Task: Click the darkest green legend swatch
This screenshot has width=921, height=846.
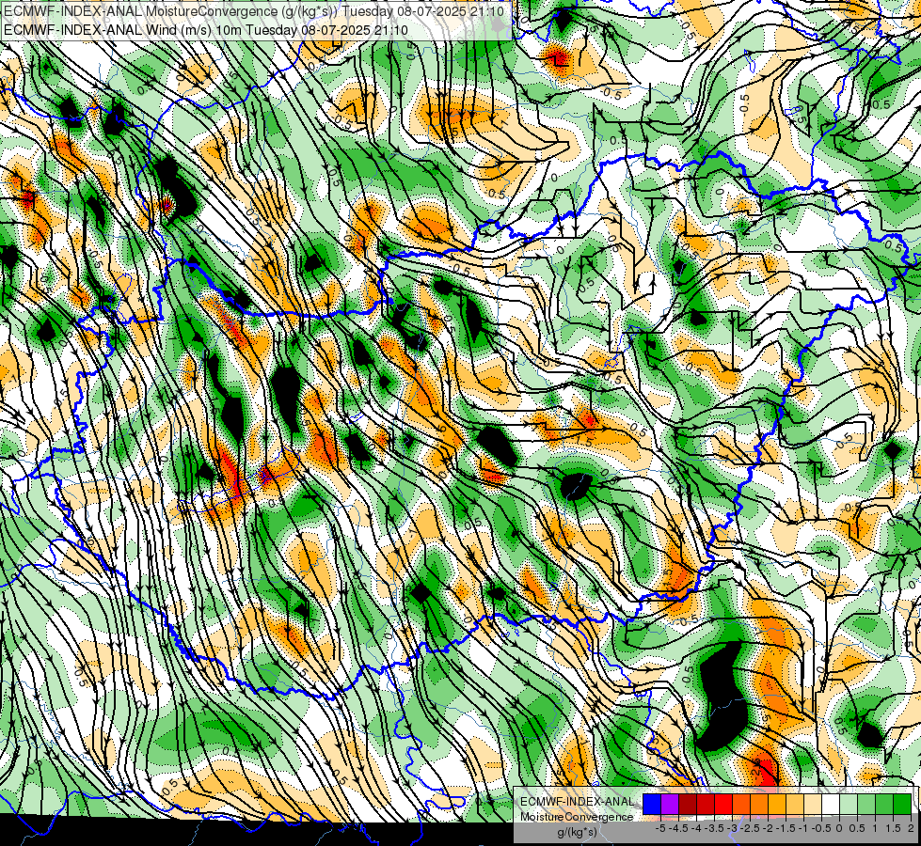Action: (x=902, y=805)
